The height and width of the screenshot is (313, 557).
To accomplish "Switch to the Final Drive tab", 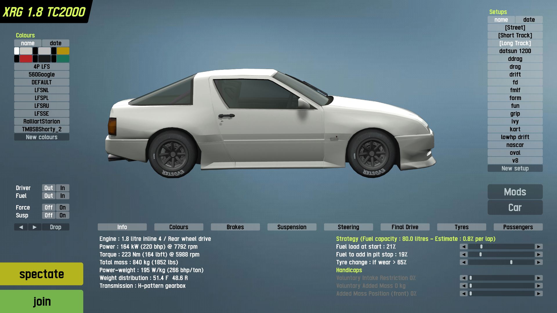I will (405, 227).
